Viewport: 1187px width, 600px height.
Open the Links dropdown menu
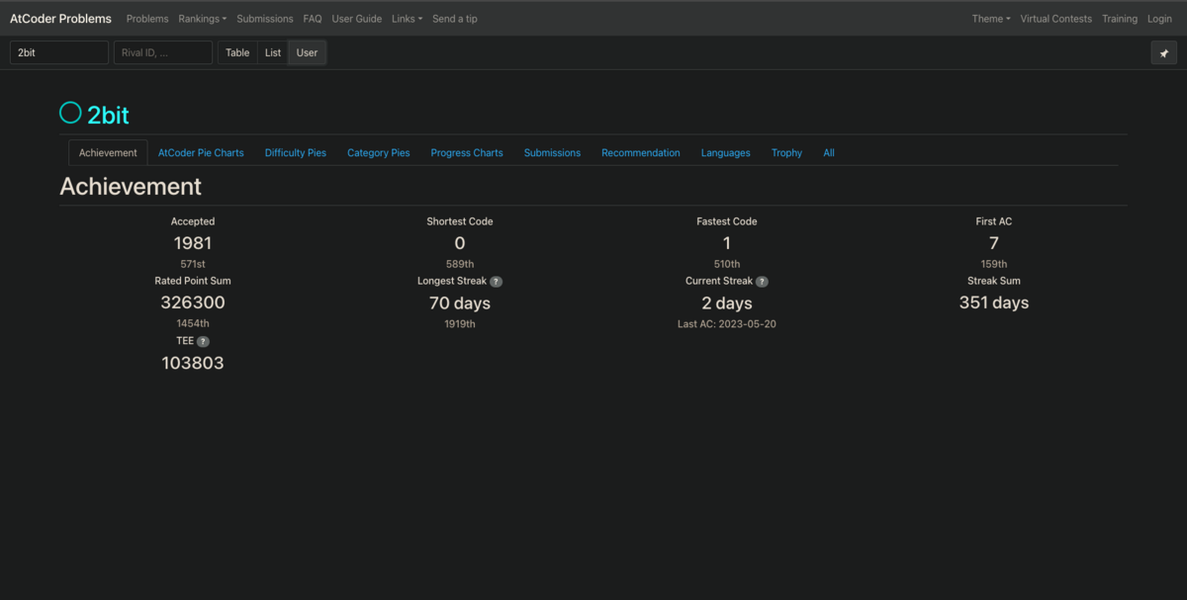pos(407,19)
